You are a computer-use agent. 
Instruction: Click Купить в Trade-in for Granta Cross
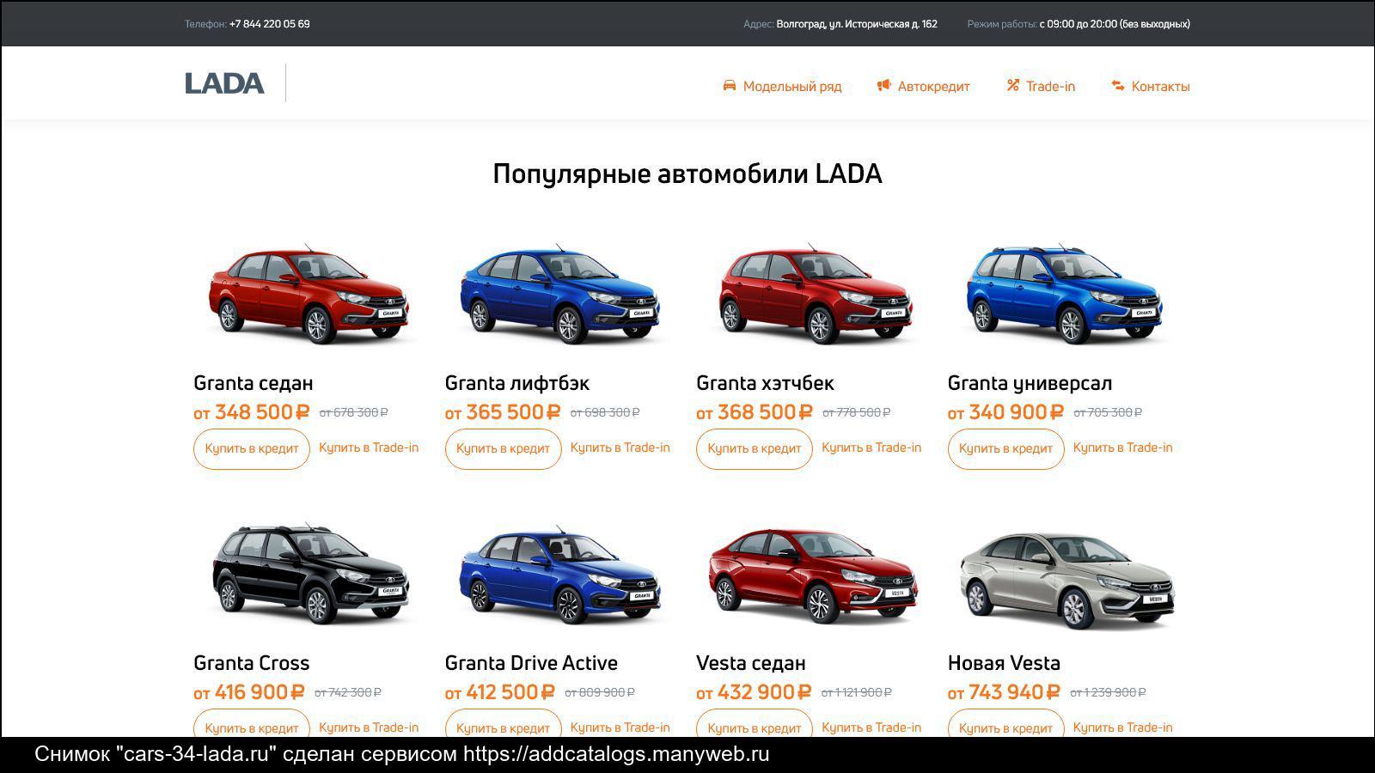tap(369, 727)
